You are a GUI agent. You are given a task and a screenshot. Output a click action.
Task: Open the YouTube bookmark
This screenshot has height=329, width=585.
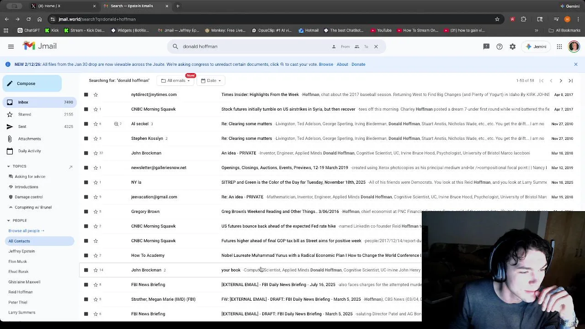coord(381,31)
